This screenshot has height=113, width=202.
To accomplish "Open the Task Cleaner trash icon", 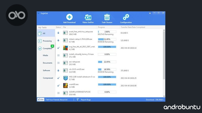I will pyautogui.click(x=107, y=17).
